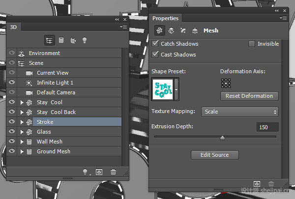Click the Extrusion Depth value field
Viewport: 295px width, 199px height.
click(267, 127)
